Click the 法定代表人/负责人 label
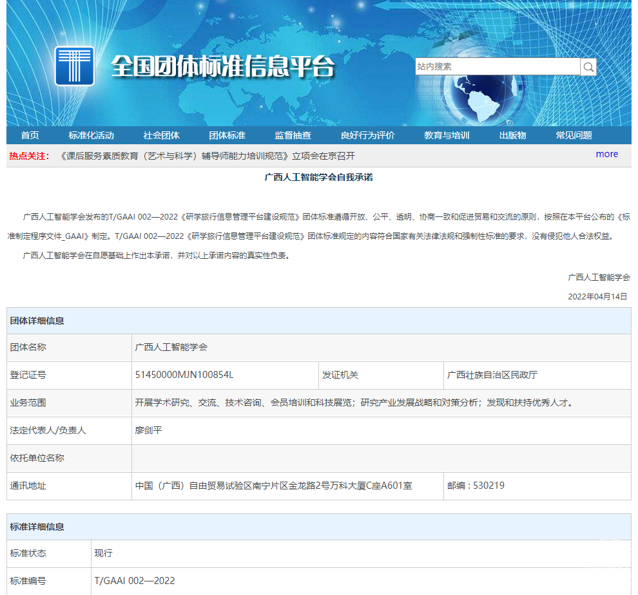Screen dimensions: 638x595 48,430
